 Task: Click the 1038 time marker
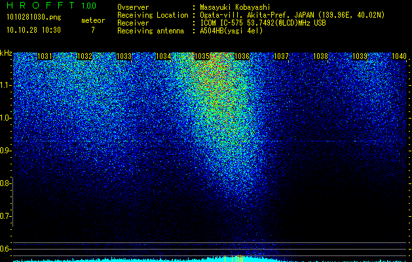[x=320, y=56]
